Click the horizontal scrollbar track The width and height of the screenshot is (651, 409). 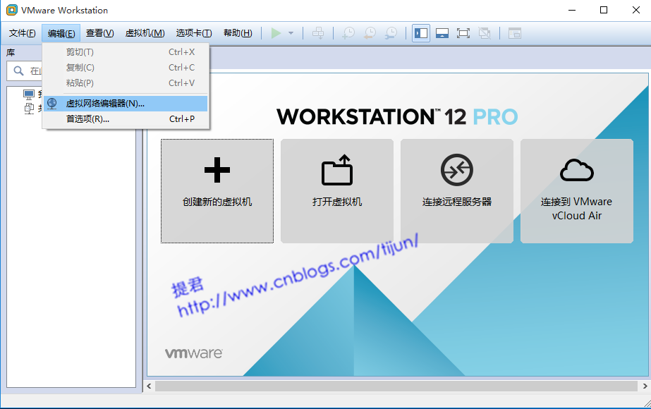pos(396,386)
